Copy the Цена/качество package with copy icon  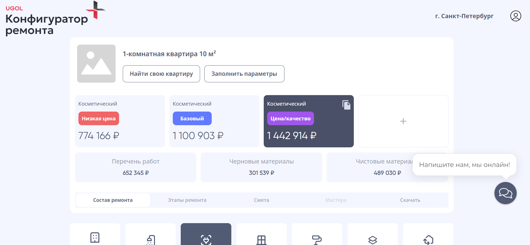(346, 105)
